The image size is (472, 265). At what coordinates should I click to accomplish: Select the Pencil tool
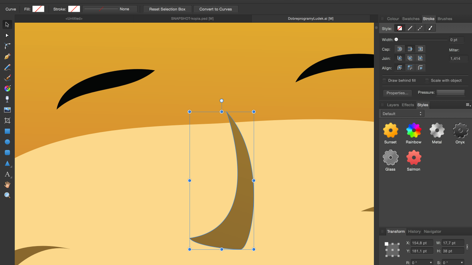pyautogui.click(x=7, y=68)
